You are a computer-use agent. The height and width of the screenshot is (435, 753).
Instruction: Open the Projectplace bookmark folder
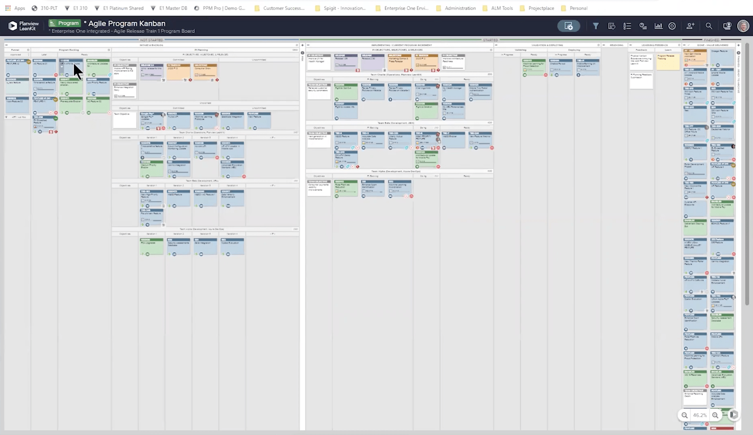coord(537,8)
